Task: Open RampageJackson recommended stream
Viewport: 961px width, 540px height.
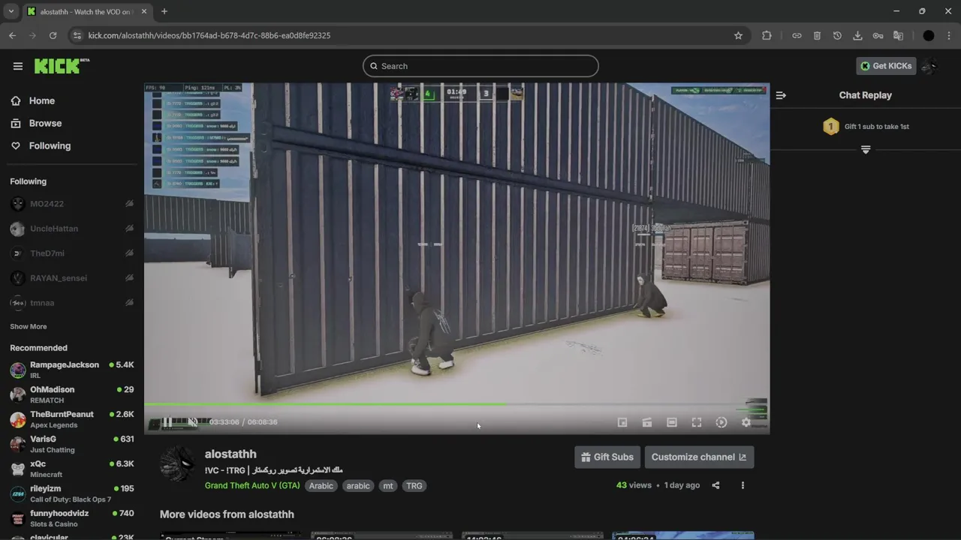Action: click(72, 370)
